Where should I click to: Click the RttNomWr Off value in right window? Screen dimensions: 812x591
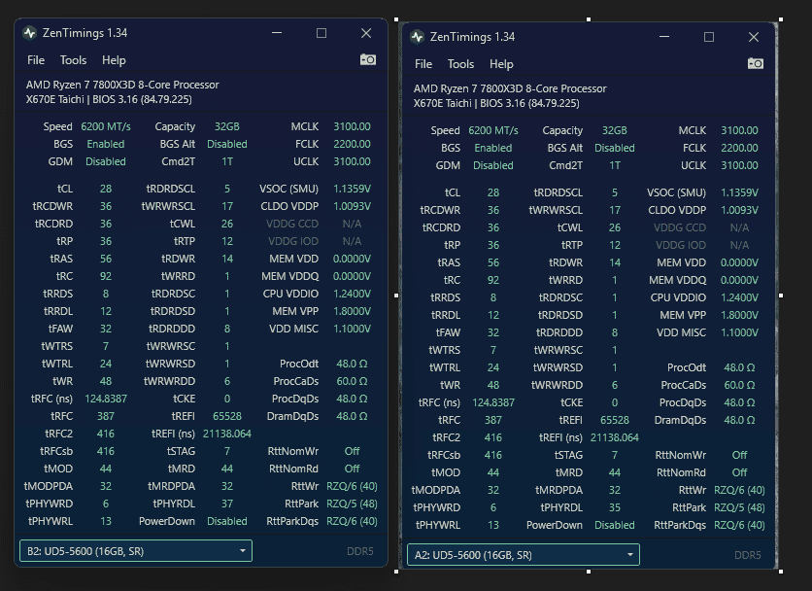739,455
